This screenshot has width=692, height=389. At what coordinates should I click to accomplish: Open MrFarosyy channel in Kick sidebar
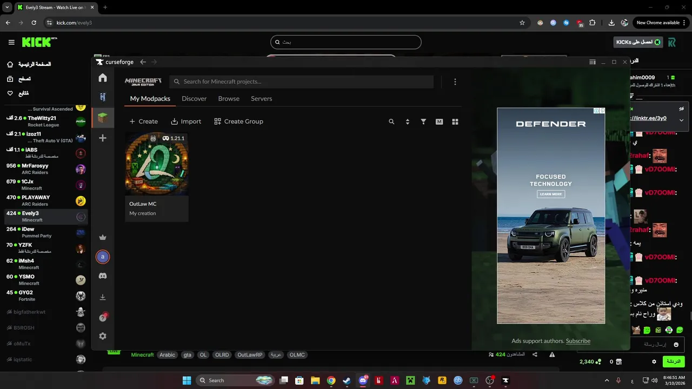[45, 169]
